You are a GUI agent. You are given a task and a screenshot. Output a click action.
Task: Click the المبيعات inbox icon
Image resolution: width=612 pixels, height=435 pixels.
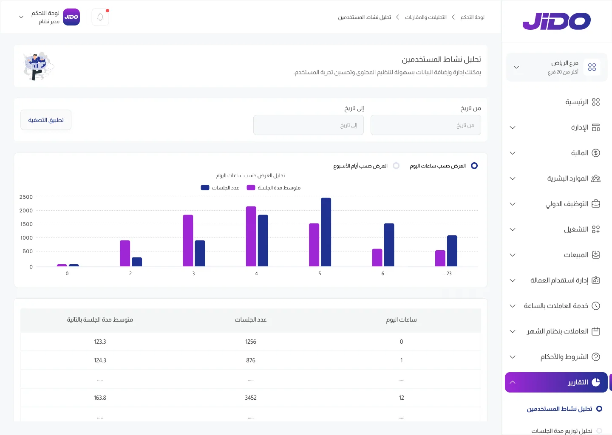point(596,255)
